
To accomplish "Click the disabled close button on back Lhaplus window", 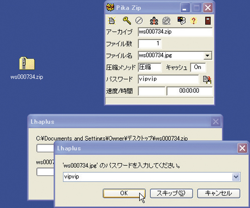I will 216,122.
